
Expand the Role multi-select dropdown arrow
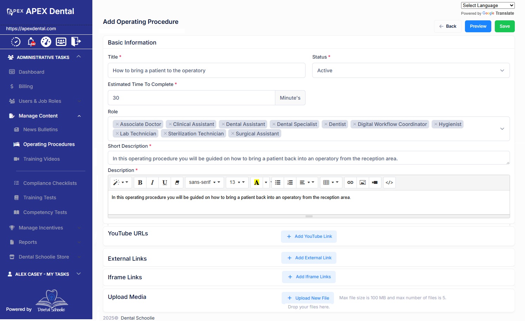click(502, 129)
